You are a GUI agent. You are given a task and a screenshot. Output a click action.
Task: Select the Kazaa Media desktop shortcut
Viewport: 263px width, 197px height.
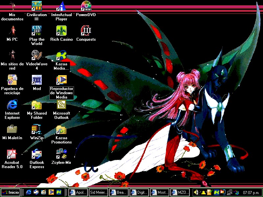(x=61, y=55)
